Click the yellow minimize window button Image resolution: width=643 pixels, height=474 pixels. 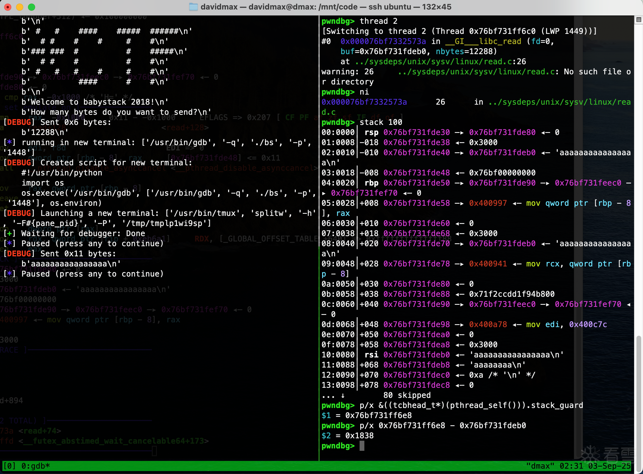[x=20, y=7]
